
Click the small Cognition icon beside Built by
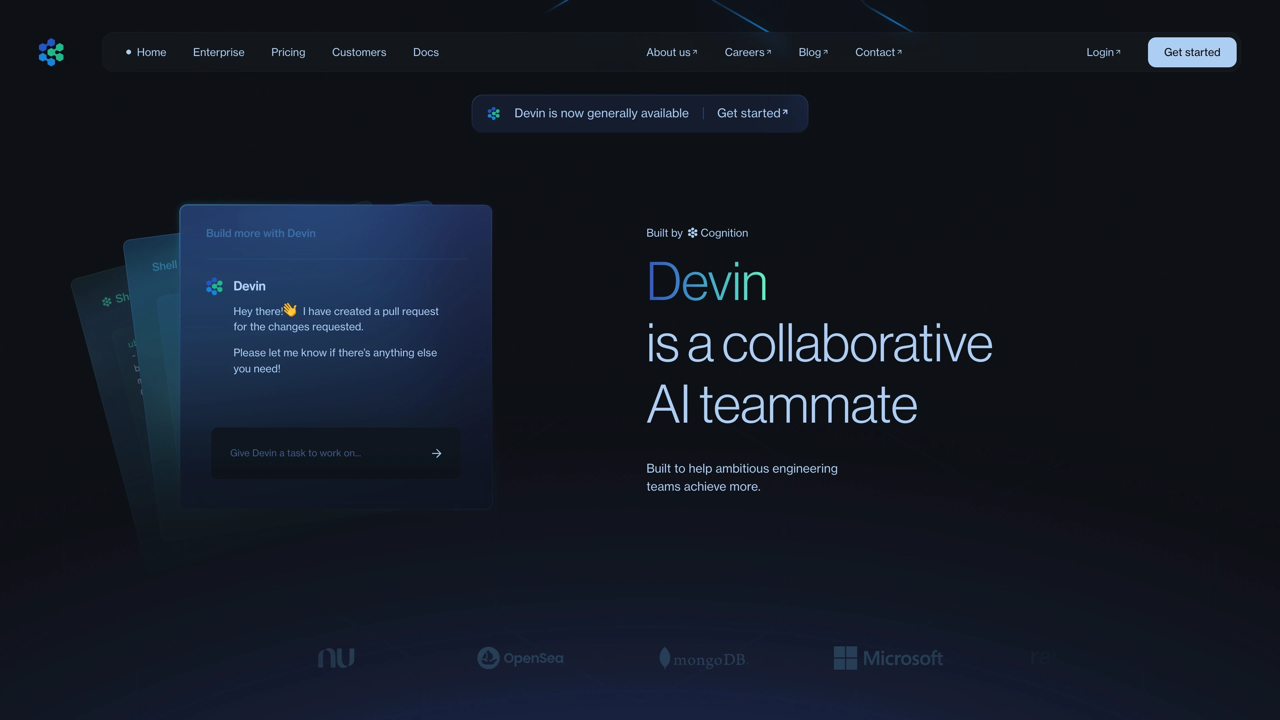pyautogui.click(x=692, y=233)
